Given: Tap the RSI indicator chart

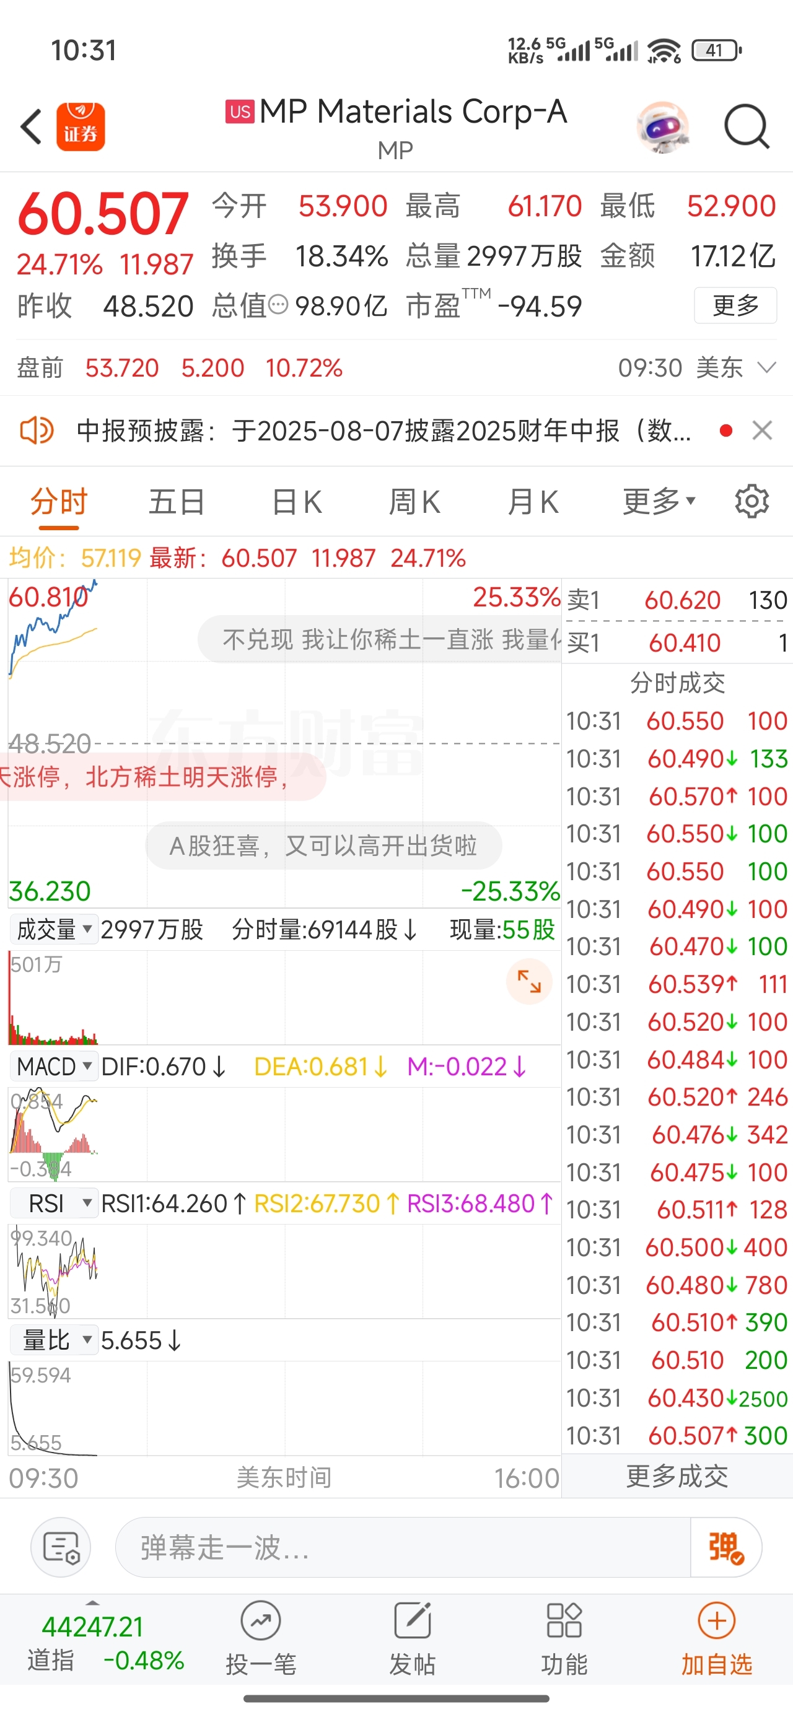Looking at the screenshot, I should click(284, 1270).
